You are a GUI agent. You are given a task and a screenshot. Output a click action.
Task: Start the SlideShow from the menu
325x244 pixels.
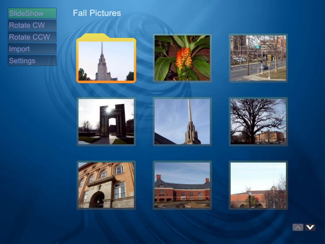pos(32,13)
